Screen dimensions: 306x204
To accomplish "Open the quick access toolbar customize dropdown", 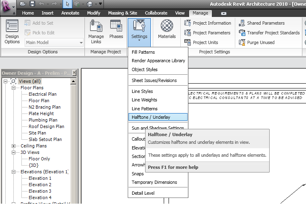I will [100, 4].
